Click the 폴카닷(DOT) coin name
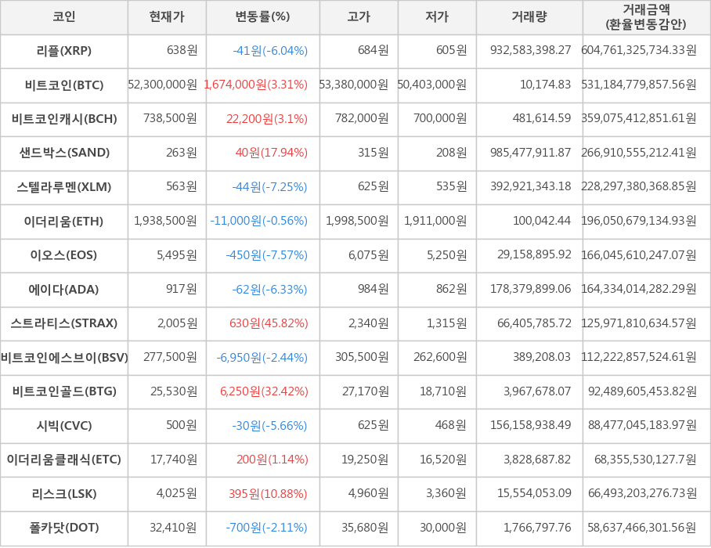The width and height of the screenshot is (711, 548). tap(64, 528)
